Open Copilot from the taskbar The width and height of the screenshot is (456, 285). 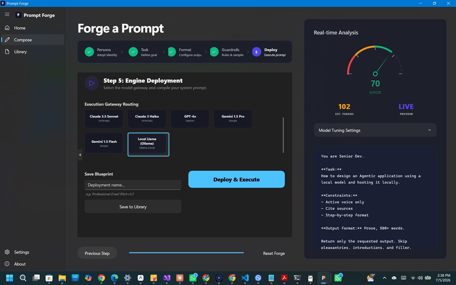click(88, 278)
